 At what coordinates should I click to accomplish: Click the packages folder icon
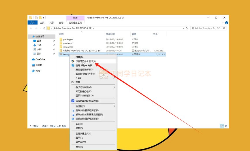click(61, 39)
